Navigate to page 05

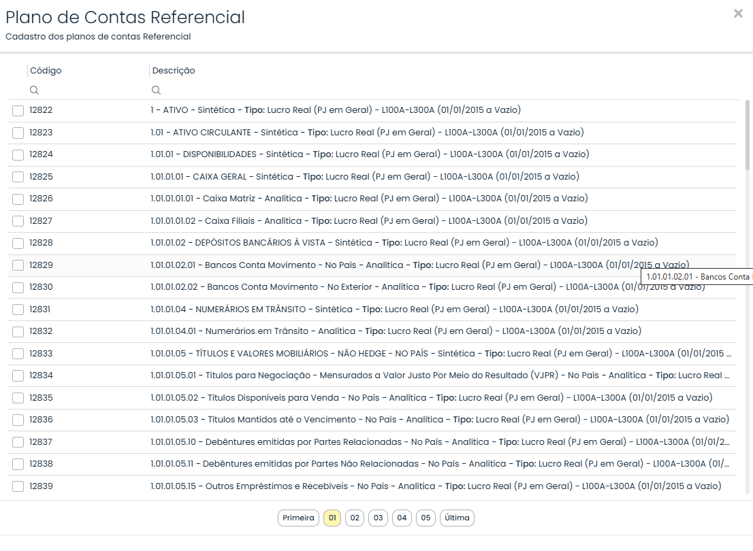(426, 518)
